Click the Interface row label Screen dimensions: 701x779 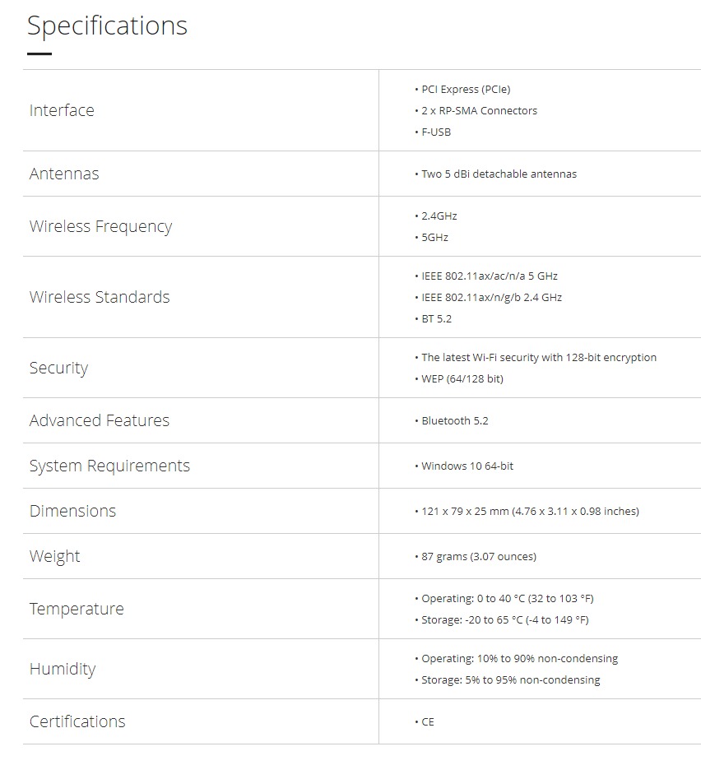coord(62,110)
